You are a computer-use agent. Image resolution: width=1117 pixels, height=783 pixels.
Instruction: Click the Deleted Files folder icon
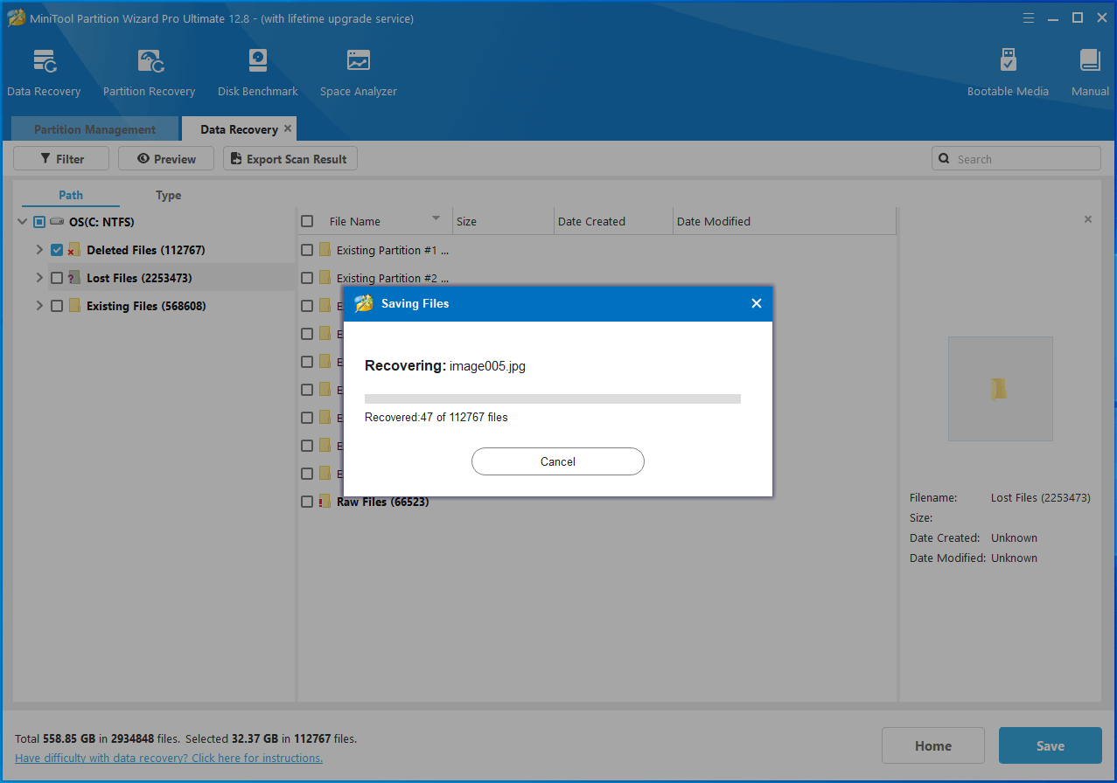point(74,250)
